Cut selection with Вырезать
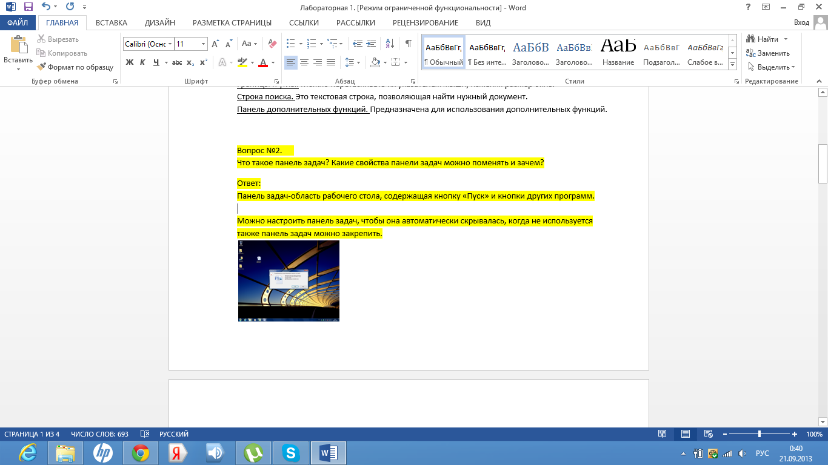Image resolution: width=828 pixels, height=465 pixels. pos(58,39)
